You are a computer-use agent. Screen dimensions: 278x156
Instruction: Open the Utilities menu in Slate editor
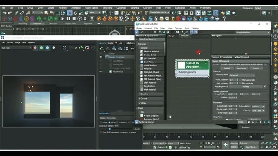tap(195, 28)
